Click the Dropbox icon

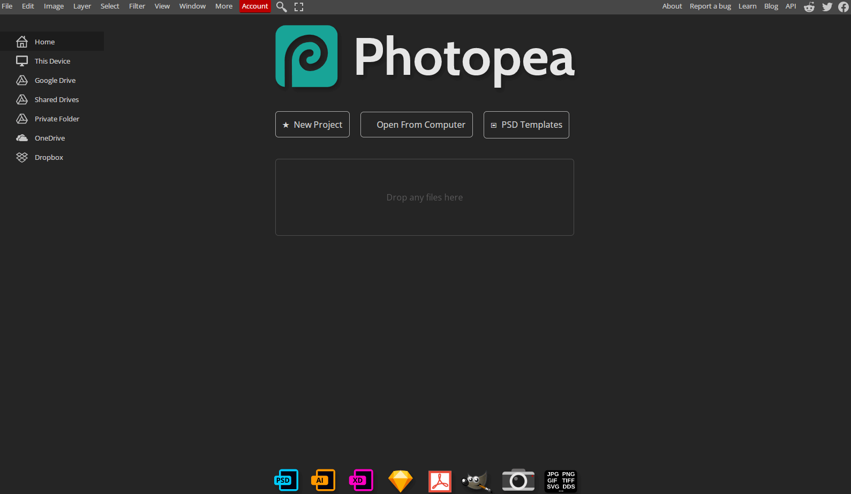[x=22, y=157]
